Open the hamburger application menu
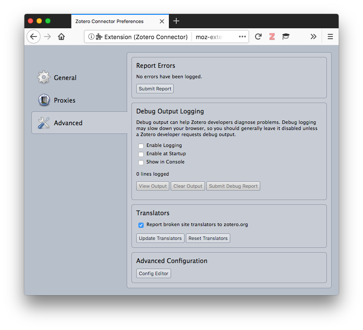The image size is (363, 330). point(330,37)
